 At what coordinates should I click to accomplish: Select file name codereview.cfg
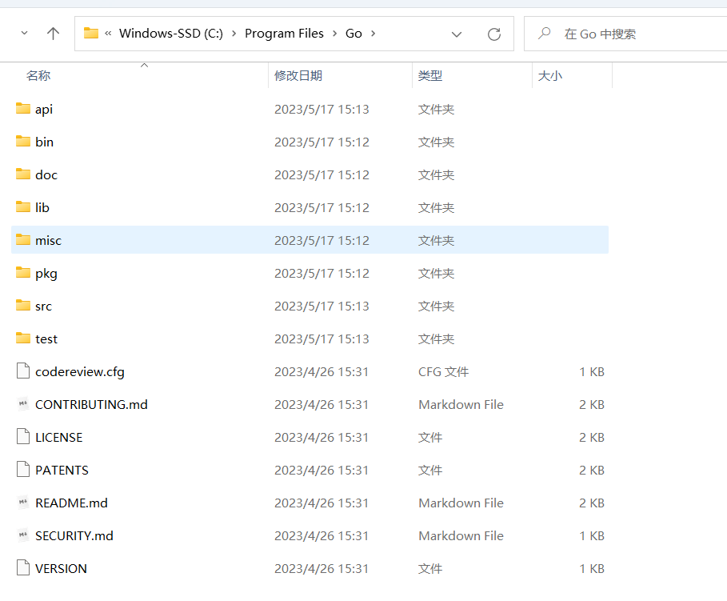(x=80, y=372)
